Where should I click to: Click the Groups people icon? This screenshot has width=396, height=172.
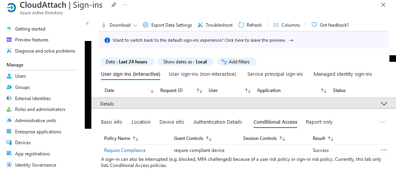tap(9, 87)
